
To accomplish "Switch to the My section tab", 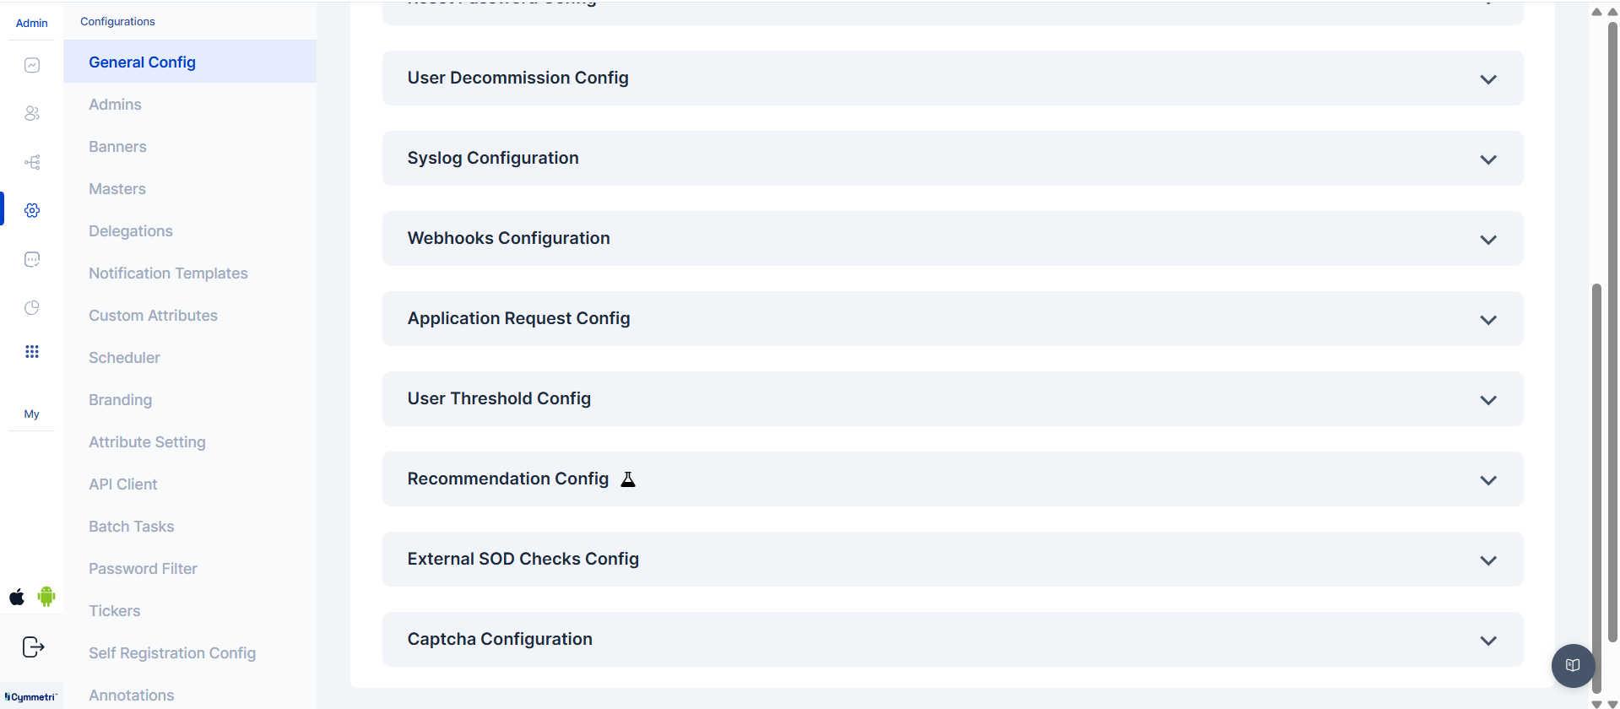I will pyautogui.click(x=31, y=414).
